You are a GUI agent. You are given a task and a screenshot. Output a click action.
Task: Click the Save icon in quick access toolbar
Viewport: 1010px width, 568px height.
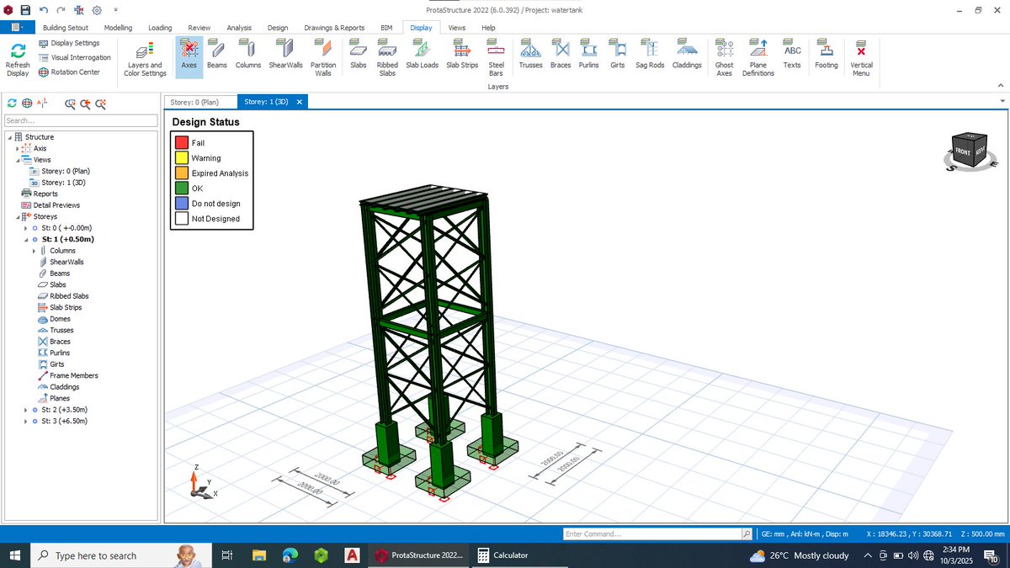pos(24,10)
